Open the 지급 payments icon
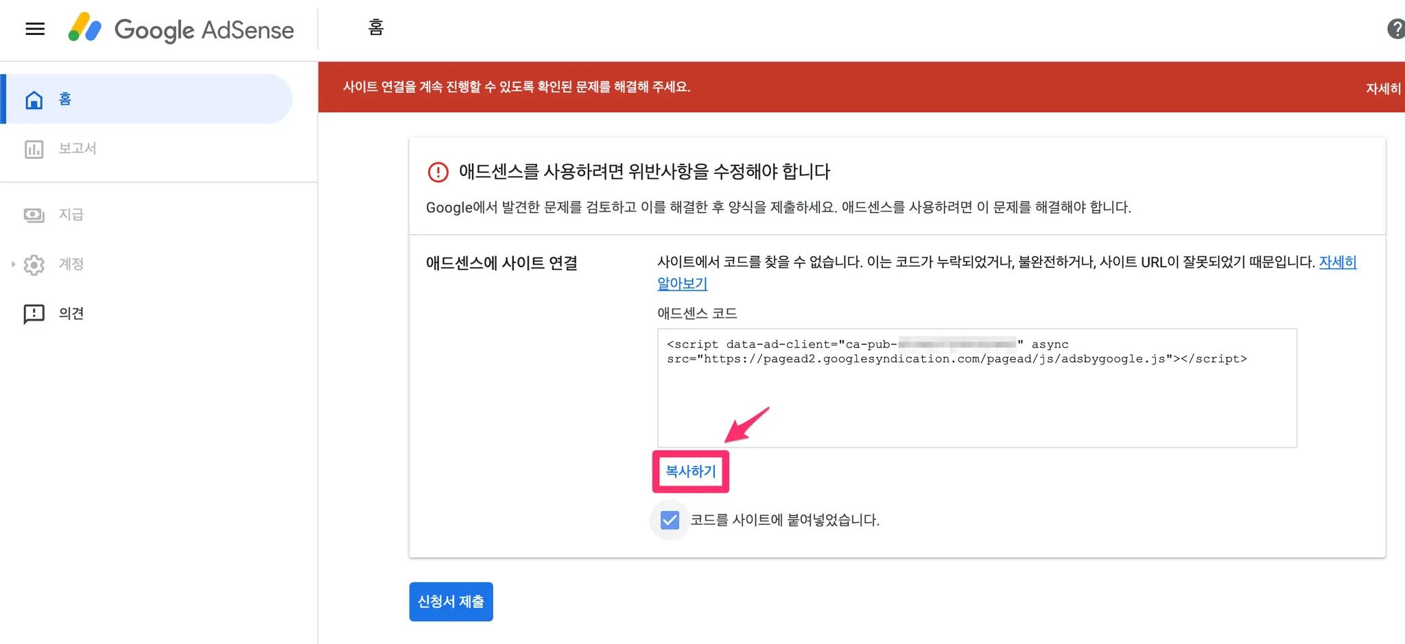 pyautogui.click(x=34, y=215)
